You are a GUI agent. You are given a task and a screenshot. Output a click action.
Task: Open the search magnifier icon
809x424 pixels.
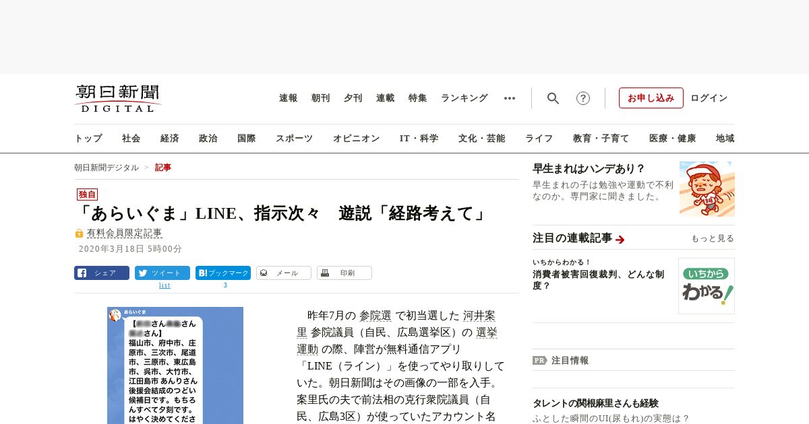pyautogui.click(x=553, y=98)
